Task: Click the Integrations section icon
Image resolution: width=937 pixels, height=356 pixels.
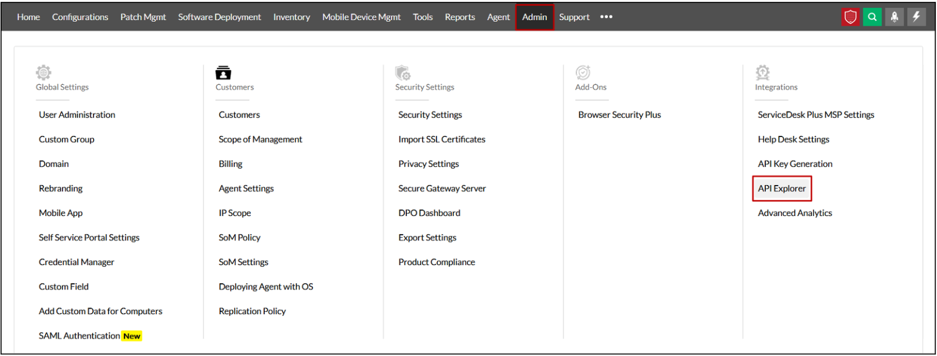Action: pos(763,73)
